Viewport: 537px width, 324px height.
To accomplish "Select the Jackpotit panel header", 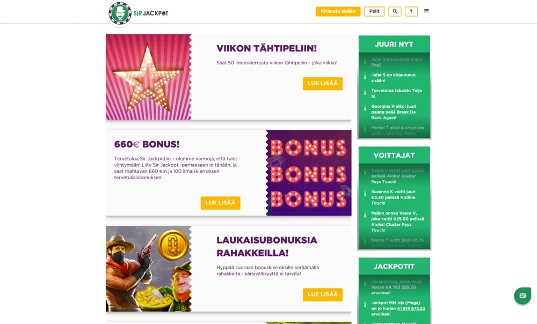I will coord(394,266).
